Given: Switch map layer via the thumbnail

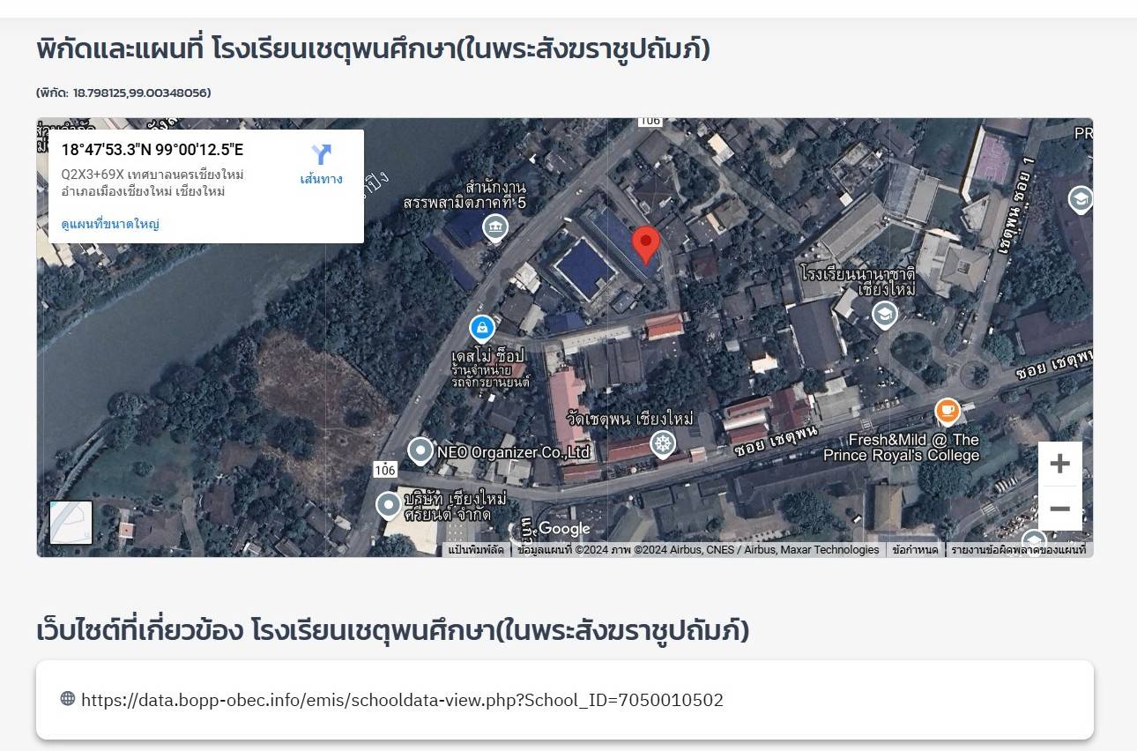Looking at the screenshot, I should pos(71,523).
